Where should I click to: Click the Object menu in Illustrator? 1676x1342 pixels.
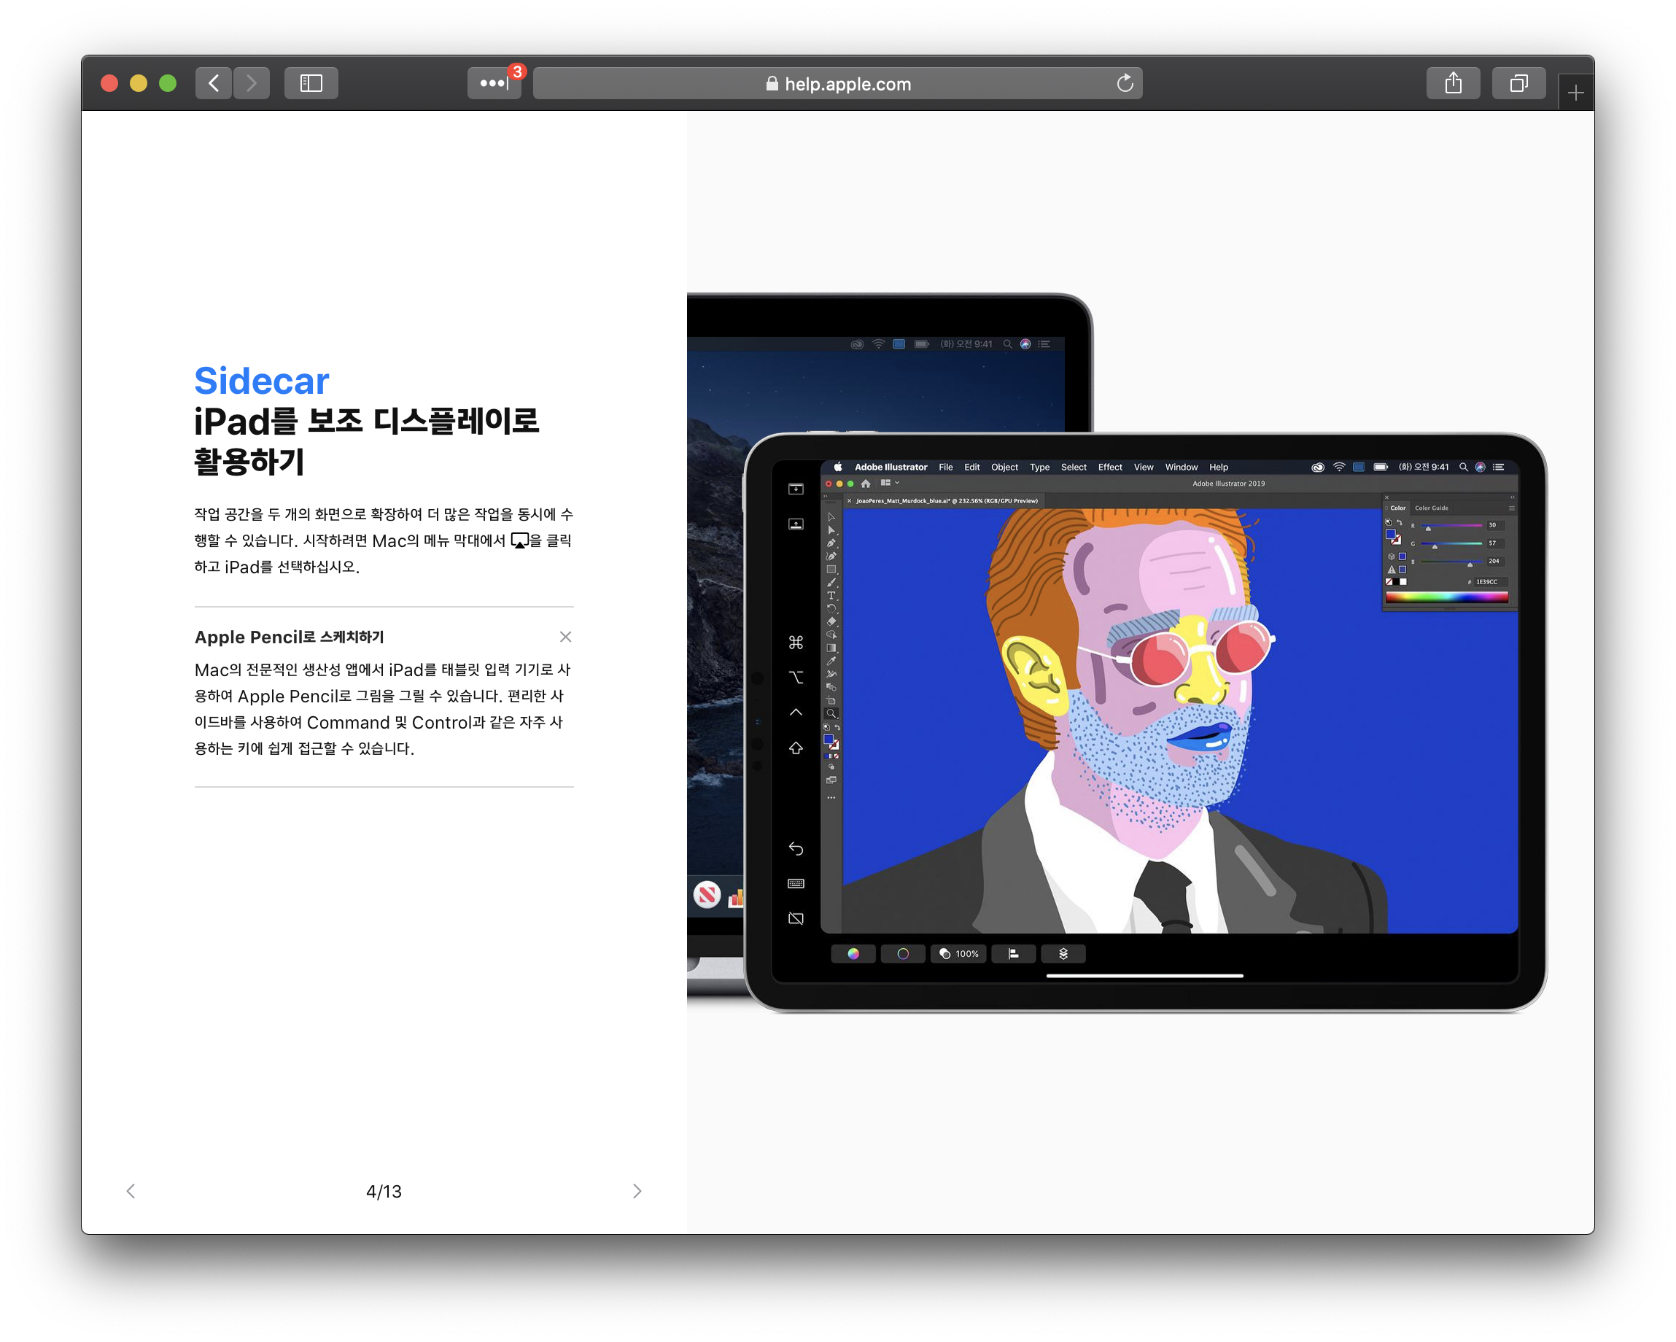[1004, 468]
